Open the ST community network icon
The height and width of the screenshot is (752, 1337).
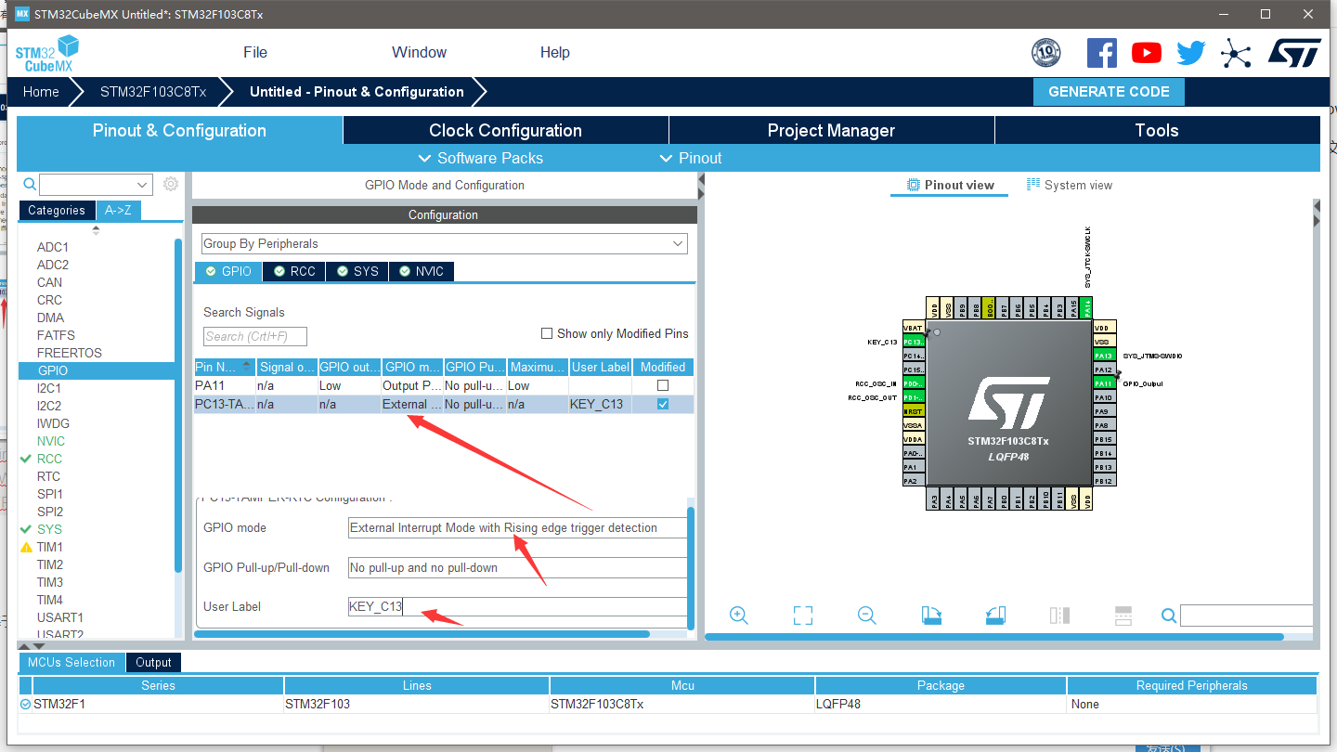click(1236, 53)
